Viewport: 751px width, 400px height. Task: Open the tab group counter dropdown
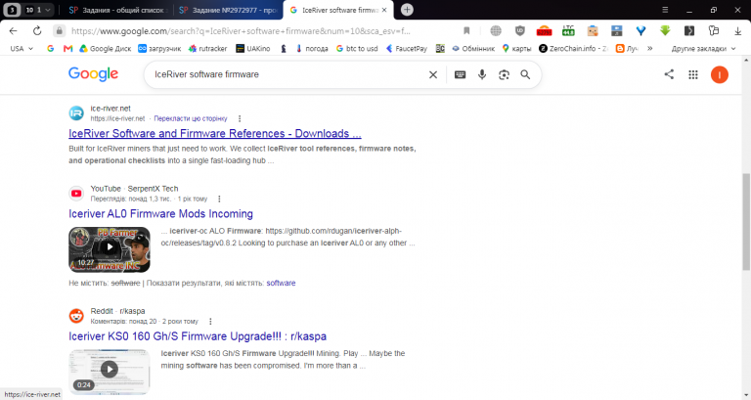[x=39, y=10]
